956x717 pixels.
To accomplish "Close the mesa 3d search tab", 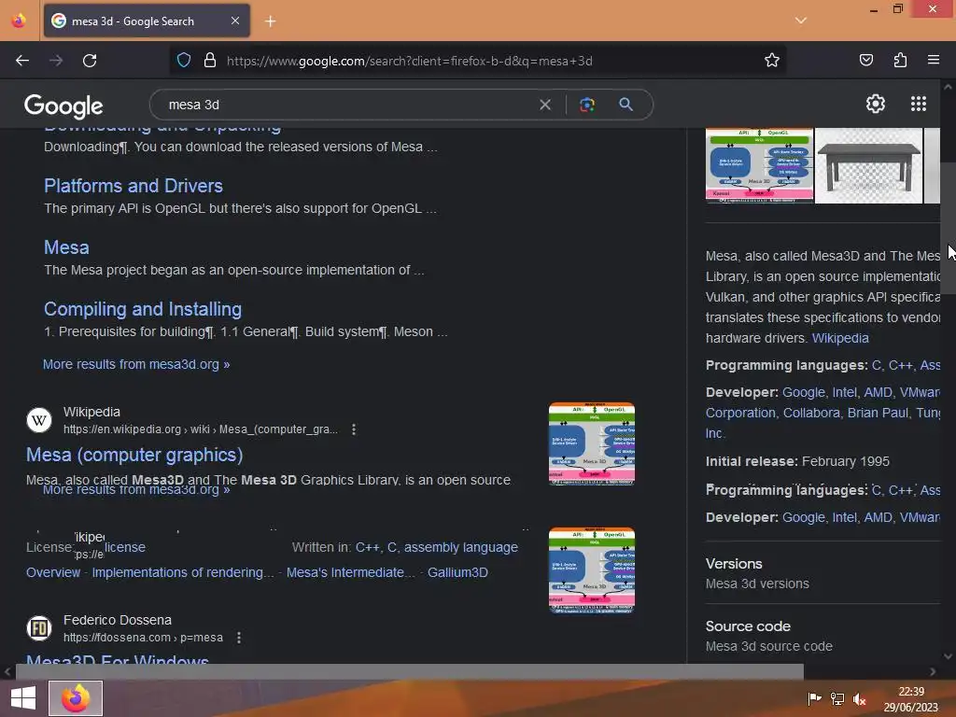I will (x=235, y=21).
